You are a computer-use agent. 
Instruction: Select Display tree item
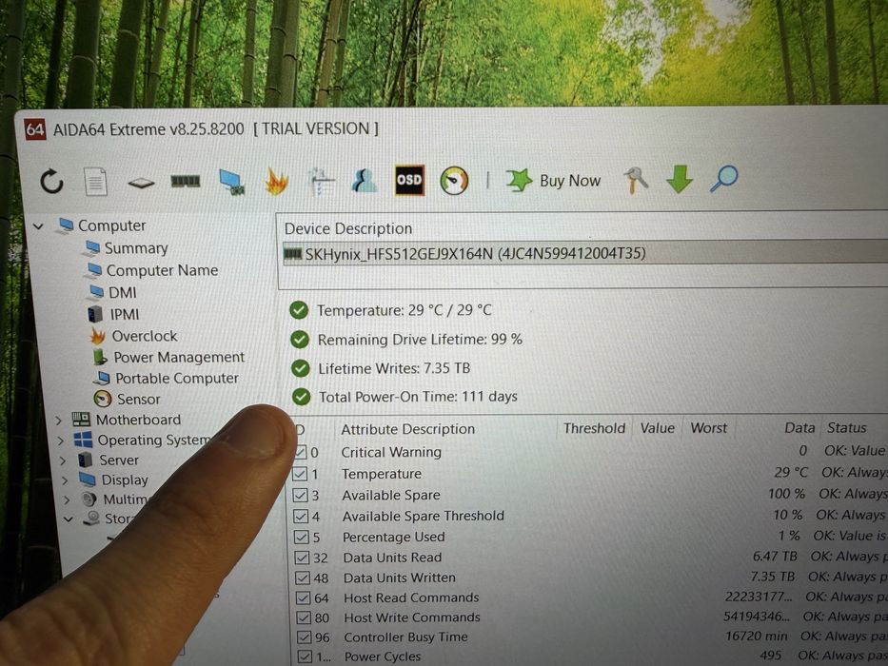tap(125, 480)
